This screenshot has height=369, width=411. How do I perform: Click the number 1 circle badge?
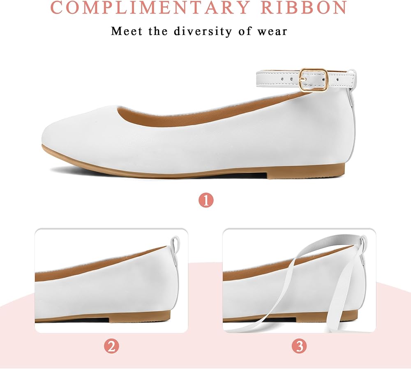click(x=206, y=200)
